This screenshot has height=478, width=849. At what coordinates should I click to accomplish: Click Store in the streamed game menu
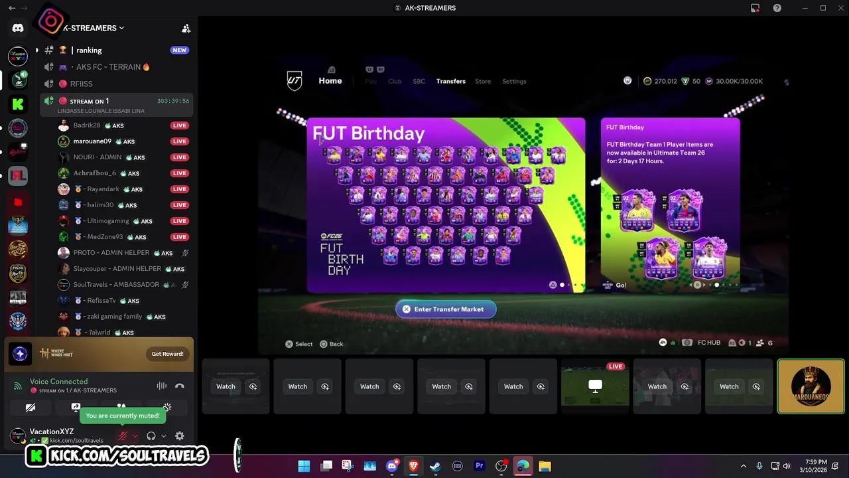(483, 82)
